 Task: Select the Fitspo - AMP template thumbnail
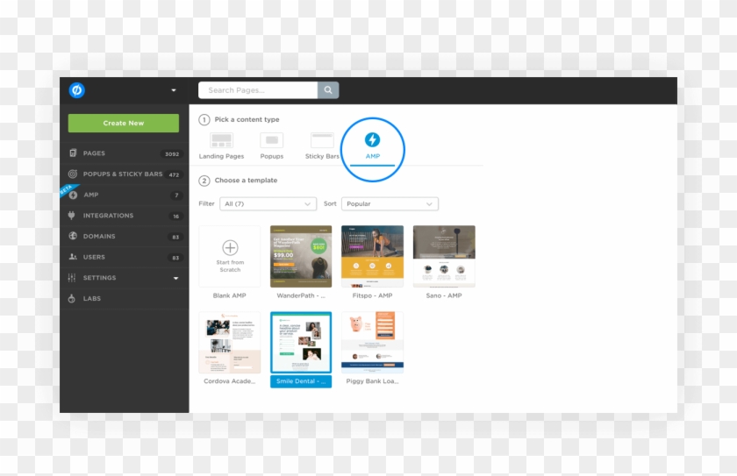coord(372,256)
